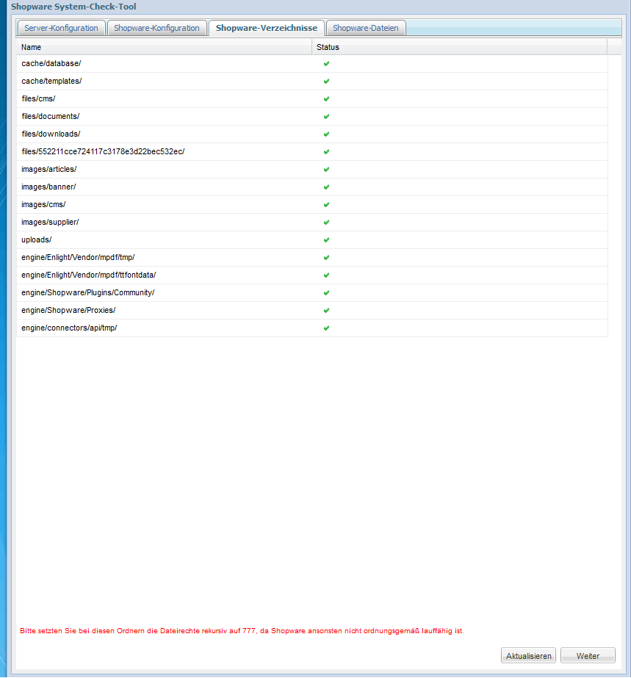Image resolution: width=631 pixels, height=678 pixels.
Task: Select the images/banner/ directory name
Action: pos(48,187)
